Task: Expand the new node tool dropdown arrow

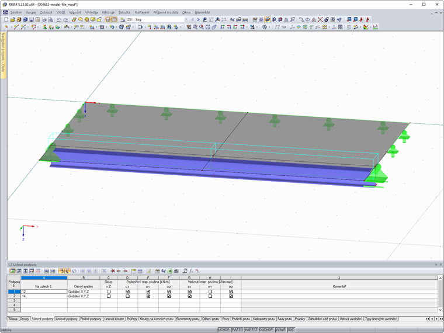Action: click(11, 27)
